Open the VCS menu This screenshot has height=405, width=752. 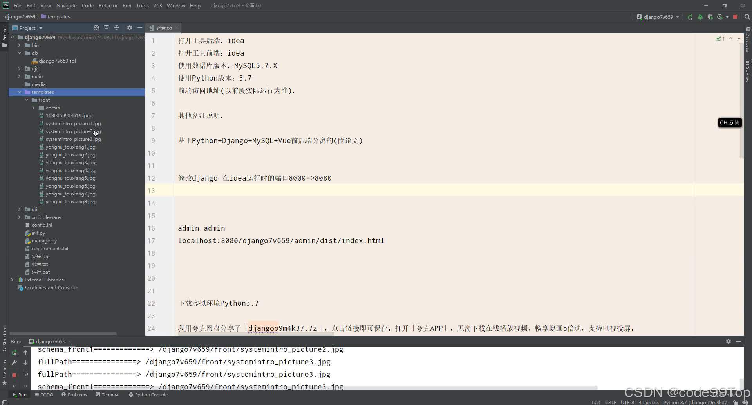coord(157,5)
